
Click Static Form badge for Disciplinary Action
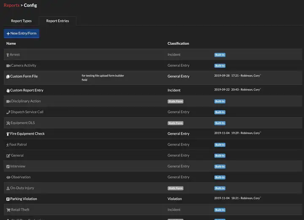[176, 101]
